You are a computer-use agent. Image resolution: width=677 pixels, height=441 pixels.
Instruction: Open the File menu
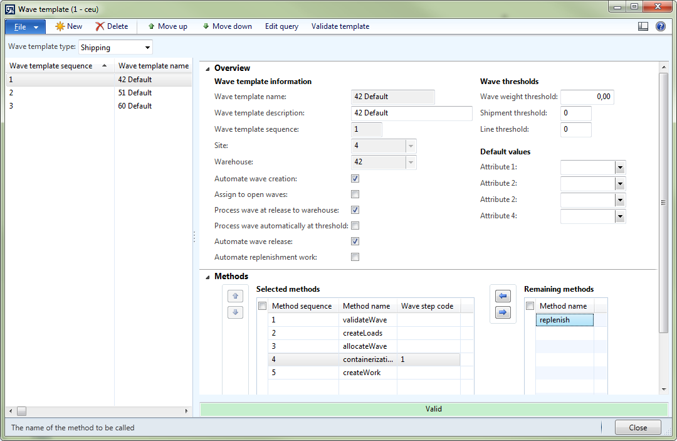(x=25, y=27)
